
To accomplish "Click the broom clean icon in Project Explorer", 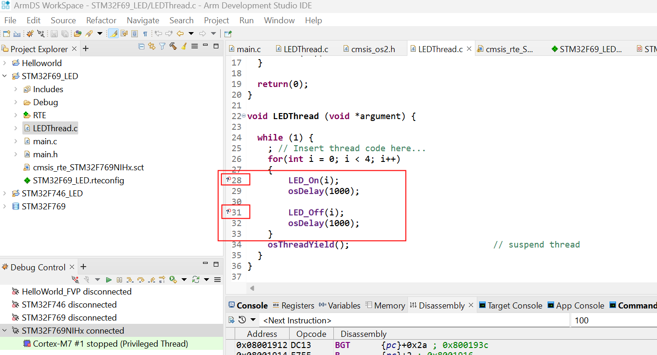I will 183,46.
